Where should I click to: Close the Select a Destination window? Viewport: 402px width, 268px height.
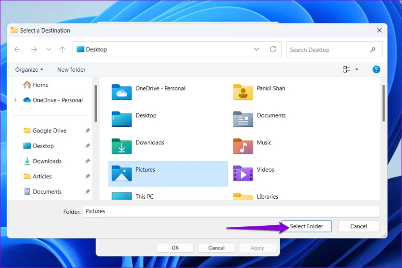(x=379, y=30)
